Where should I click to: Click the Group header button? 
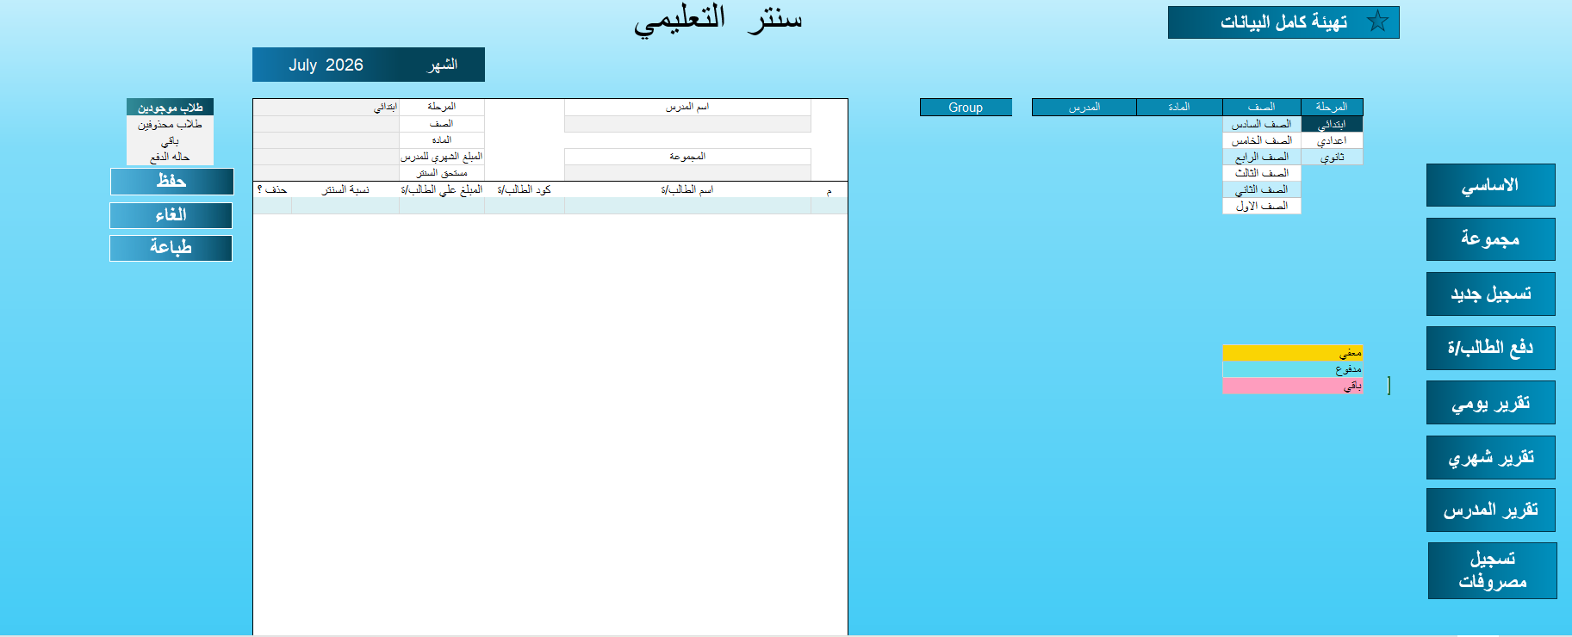click(x=966, y=108)
